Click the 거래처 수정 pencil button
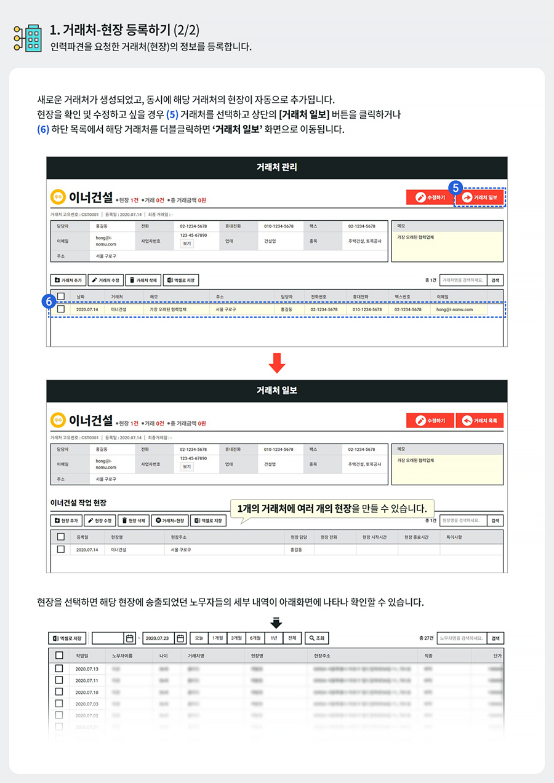This screenshot has width=554, height=783. click(105, 280)
